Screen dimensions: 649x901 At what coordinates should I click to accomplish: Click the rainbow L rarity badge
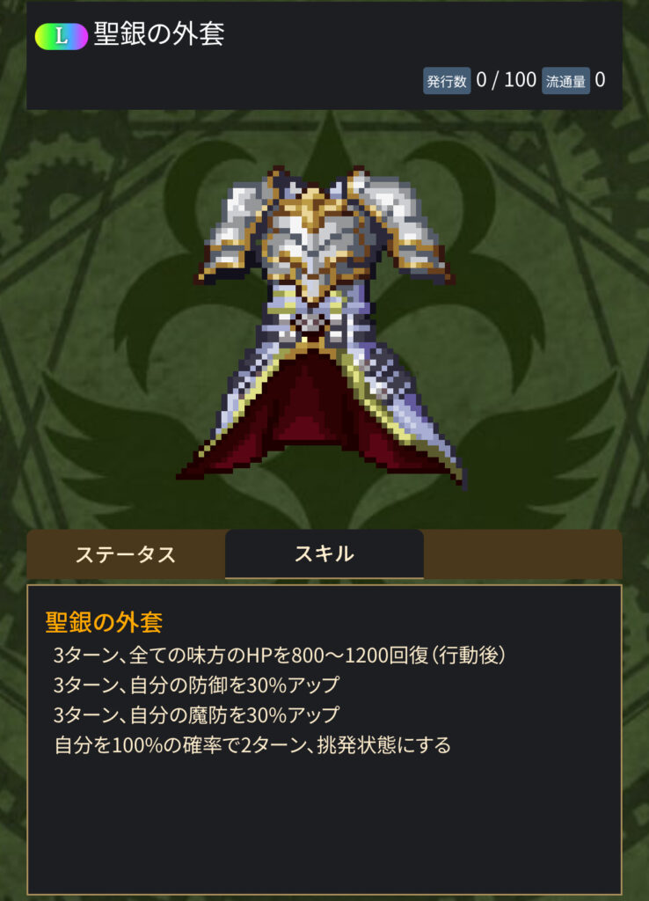tap(61, 37)
